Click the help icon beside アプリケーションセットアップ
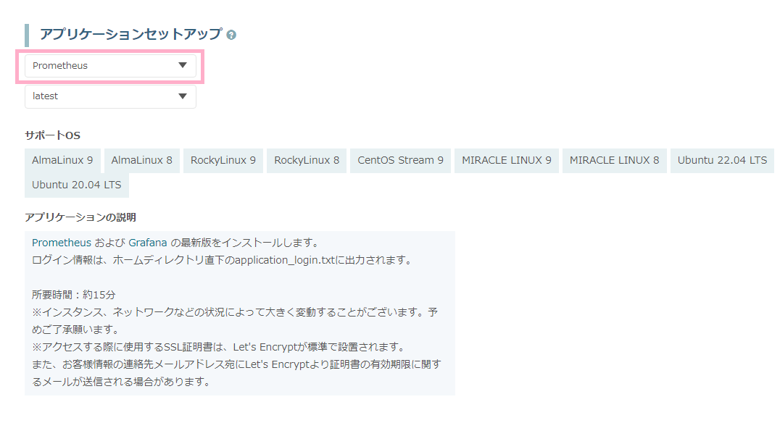The width and height of the screenshot is (780, 423). click(231, 35)
